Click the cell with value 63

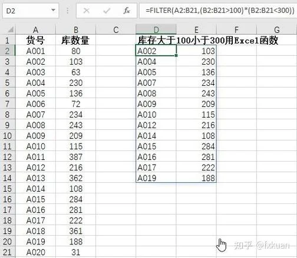click(x=76, y=72)
